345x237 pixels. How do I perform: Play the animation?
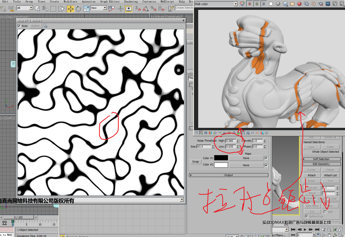click(x=305, y=230)
